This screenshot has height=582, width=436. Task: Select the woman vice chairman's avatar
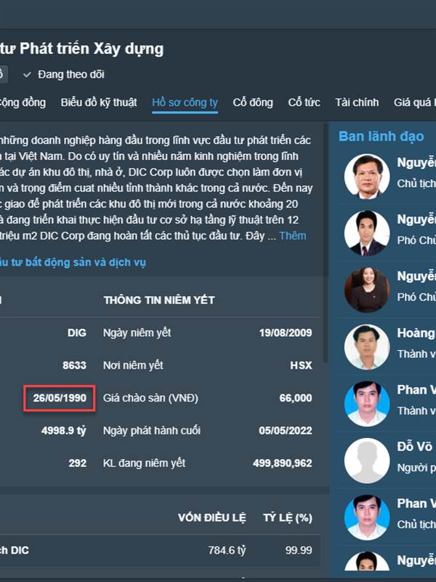[367, 290]
